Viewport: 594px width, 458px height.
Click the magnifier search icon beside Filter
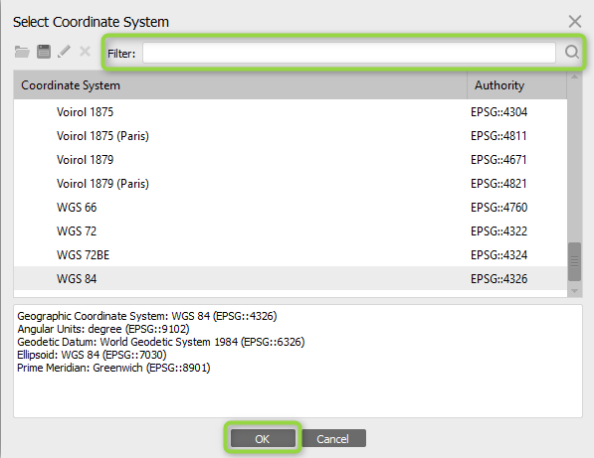(x=572, y=52)
